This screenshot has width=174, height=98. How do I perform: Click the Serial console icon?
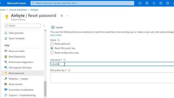coord(6,84)
